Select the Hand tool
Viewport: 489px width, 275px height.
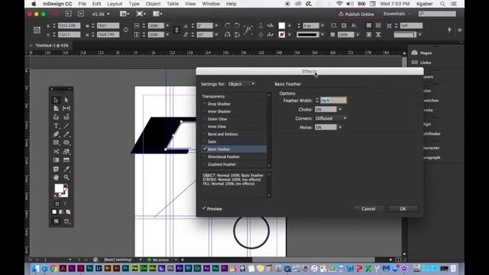click(x=56, y=177)
